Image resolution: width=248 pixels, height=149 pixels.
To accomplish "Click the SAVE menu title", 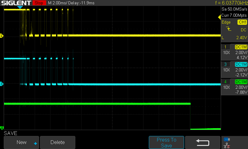I will point(11,133).
